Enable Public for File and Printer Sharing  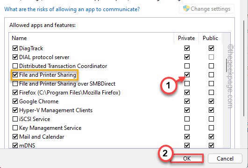(x=211, y=75)
